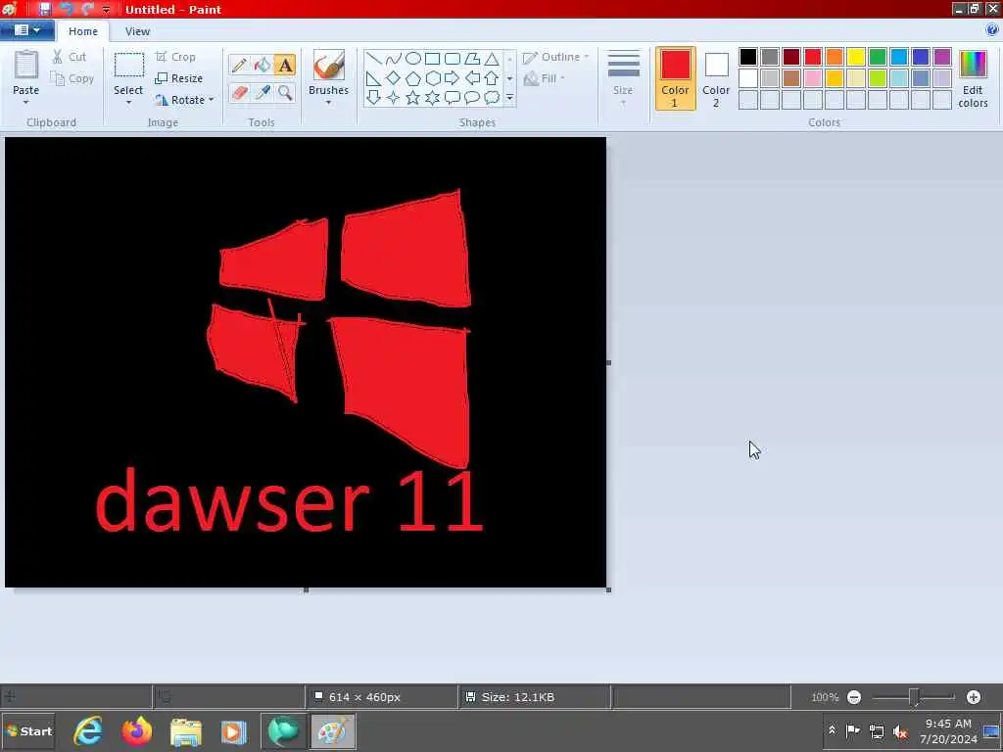Open the Start menu

pos(28,731)
